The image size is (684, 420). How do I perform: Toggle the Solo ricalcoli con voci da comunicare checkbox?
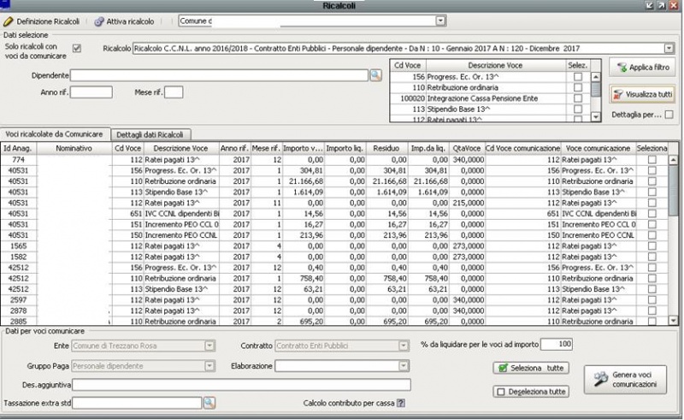pyautogui.click(x=78, y=49)
